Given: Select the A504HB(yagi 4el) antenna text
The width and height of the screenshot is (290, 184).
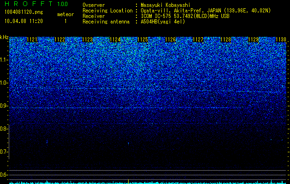Looking at the screenshot, I should click(163, 22).
